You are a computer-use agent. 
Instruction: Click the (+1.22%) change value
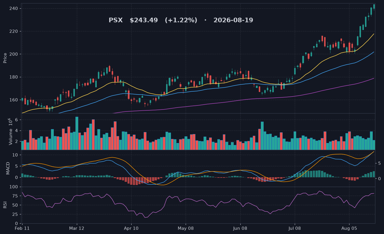(x=181, y=20)
